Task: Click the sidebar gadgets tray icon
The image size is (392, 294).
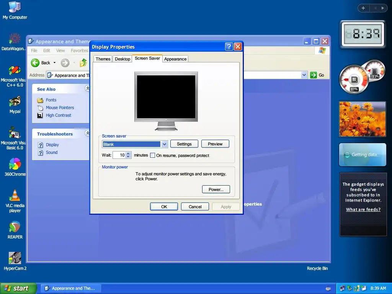Action: pyautogui.click(x=357, y=288)
